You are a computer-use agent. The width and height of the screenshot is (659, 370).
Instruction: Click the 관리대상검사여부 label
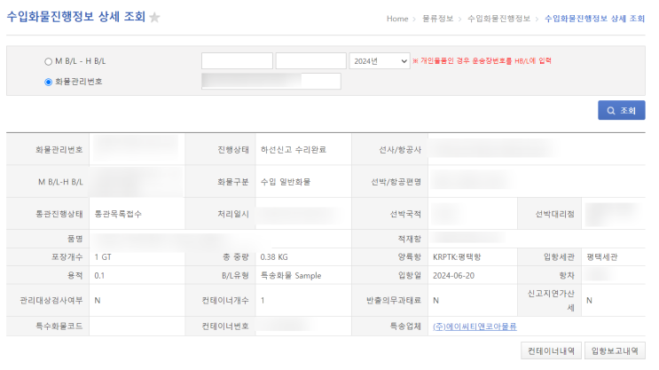[x=51, y=300]
